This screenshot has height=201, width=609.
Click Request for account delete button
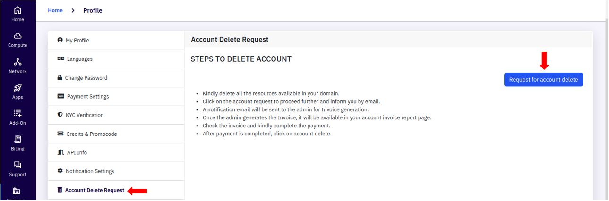pyautogui.click(x=543, y=80)
